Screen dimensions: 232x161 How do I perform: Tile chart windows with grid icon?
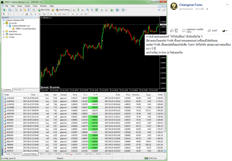point(97,10)
